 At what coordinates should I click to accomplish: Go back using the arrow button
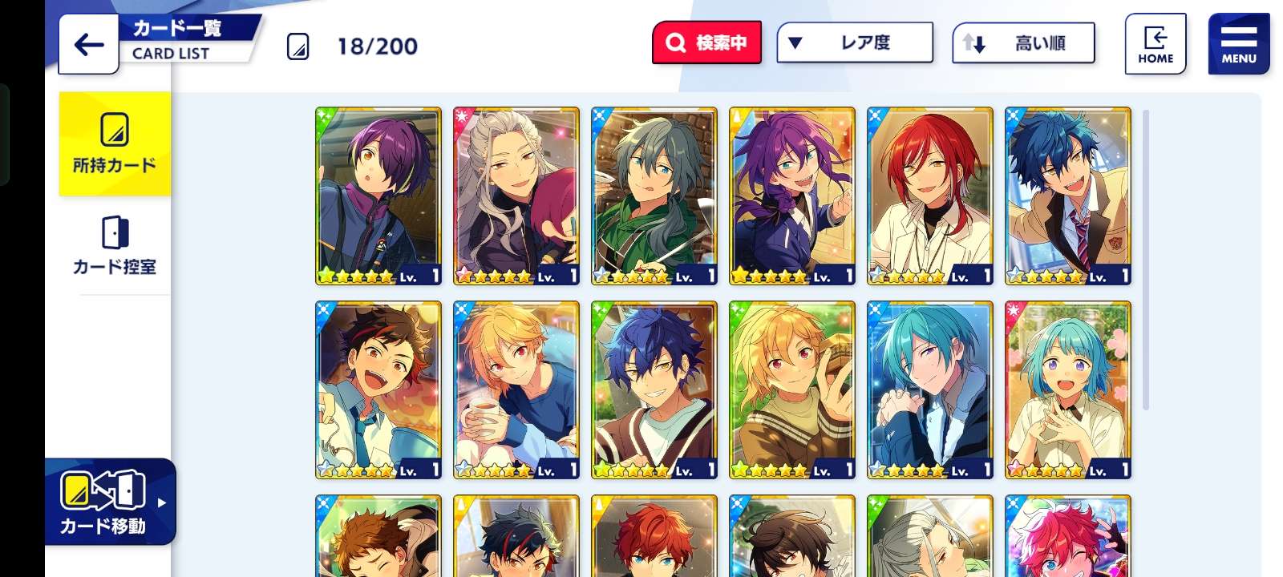89,45
